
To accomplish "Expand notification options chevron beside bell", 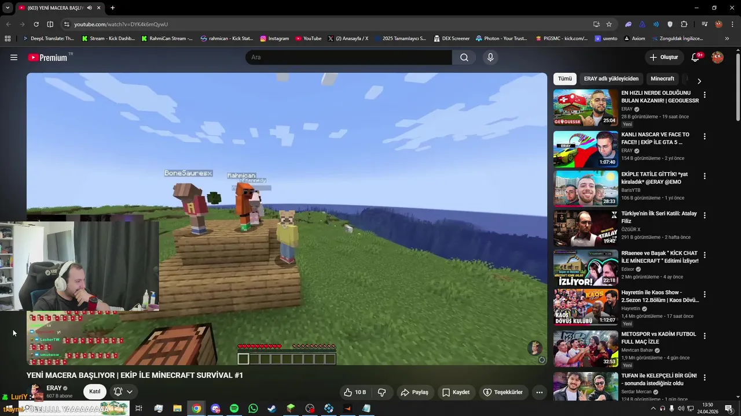I will point(130,392).
